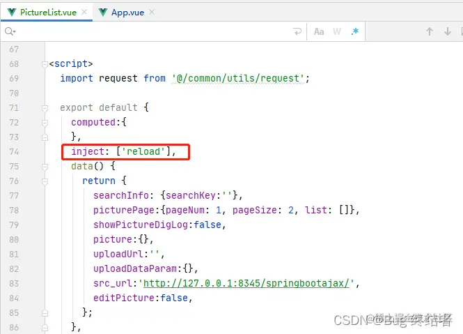Image resolution: width=463 pixels, height=334 pixels.
Task: Collapse export default block on line 71
Action: pos(45,108)
